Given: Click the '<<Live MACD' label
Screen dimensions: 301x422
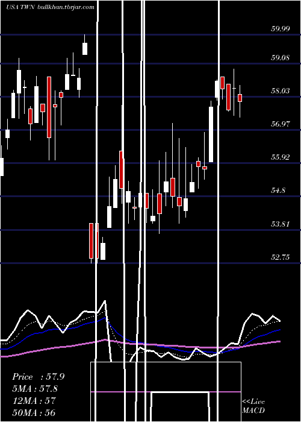Looking at the screenshot, I should click(x=253, y=406).
